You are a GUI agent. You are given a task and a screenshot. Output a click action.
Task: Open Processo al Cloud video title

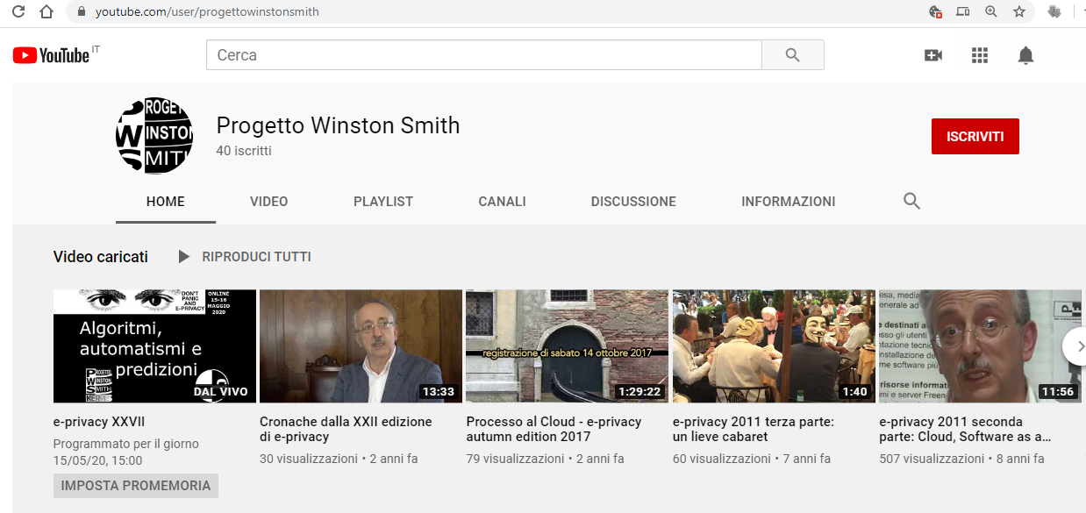(554, 429)
